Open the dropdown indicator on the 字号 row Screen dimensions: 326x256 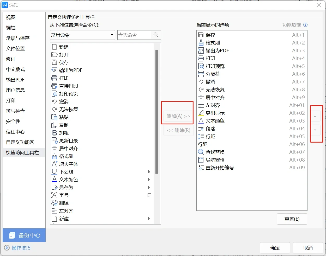coord(149,195)
